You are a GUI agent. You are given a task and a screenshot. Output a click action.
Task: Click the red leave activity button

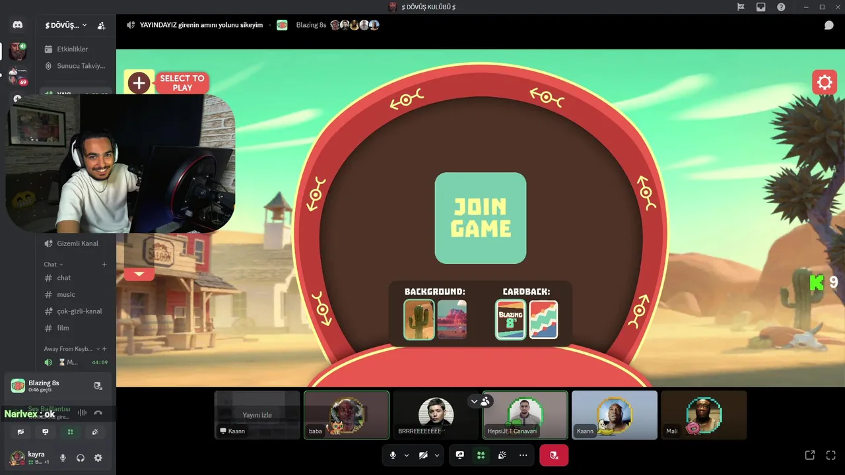(554, 455)
